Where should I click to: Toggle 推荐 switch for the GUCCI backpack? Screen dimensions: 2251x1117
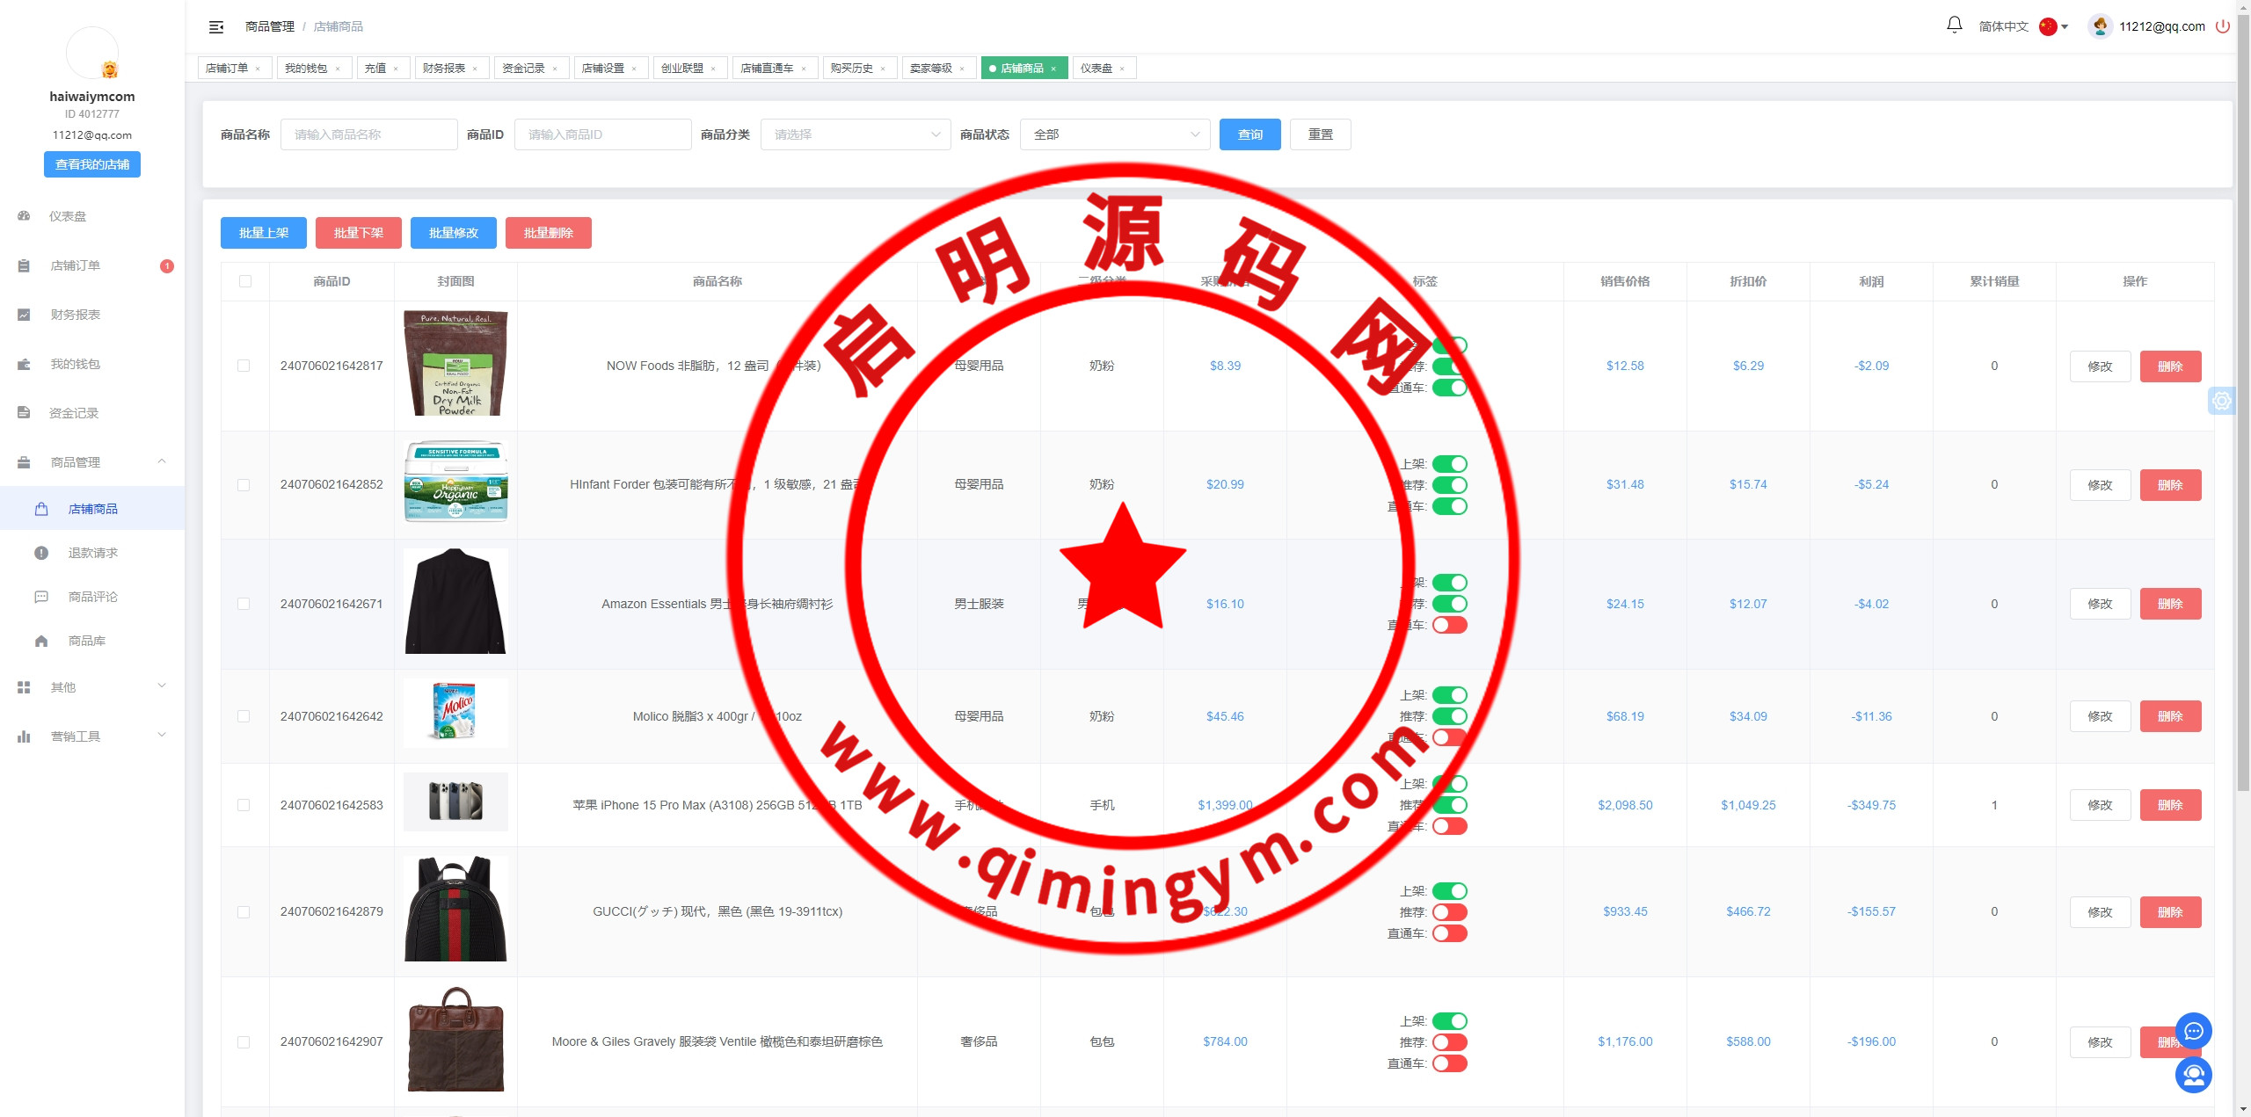click(1449, 912)
